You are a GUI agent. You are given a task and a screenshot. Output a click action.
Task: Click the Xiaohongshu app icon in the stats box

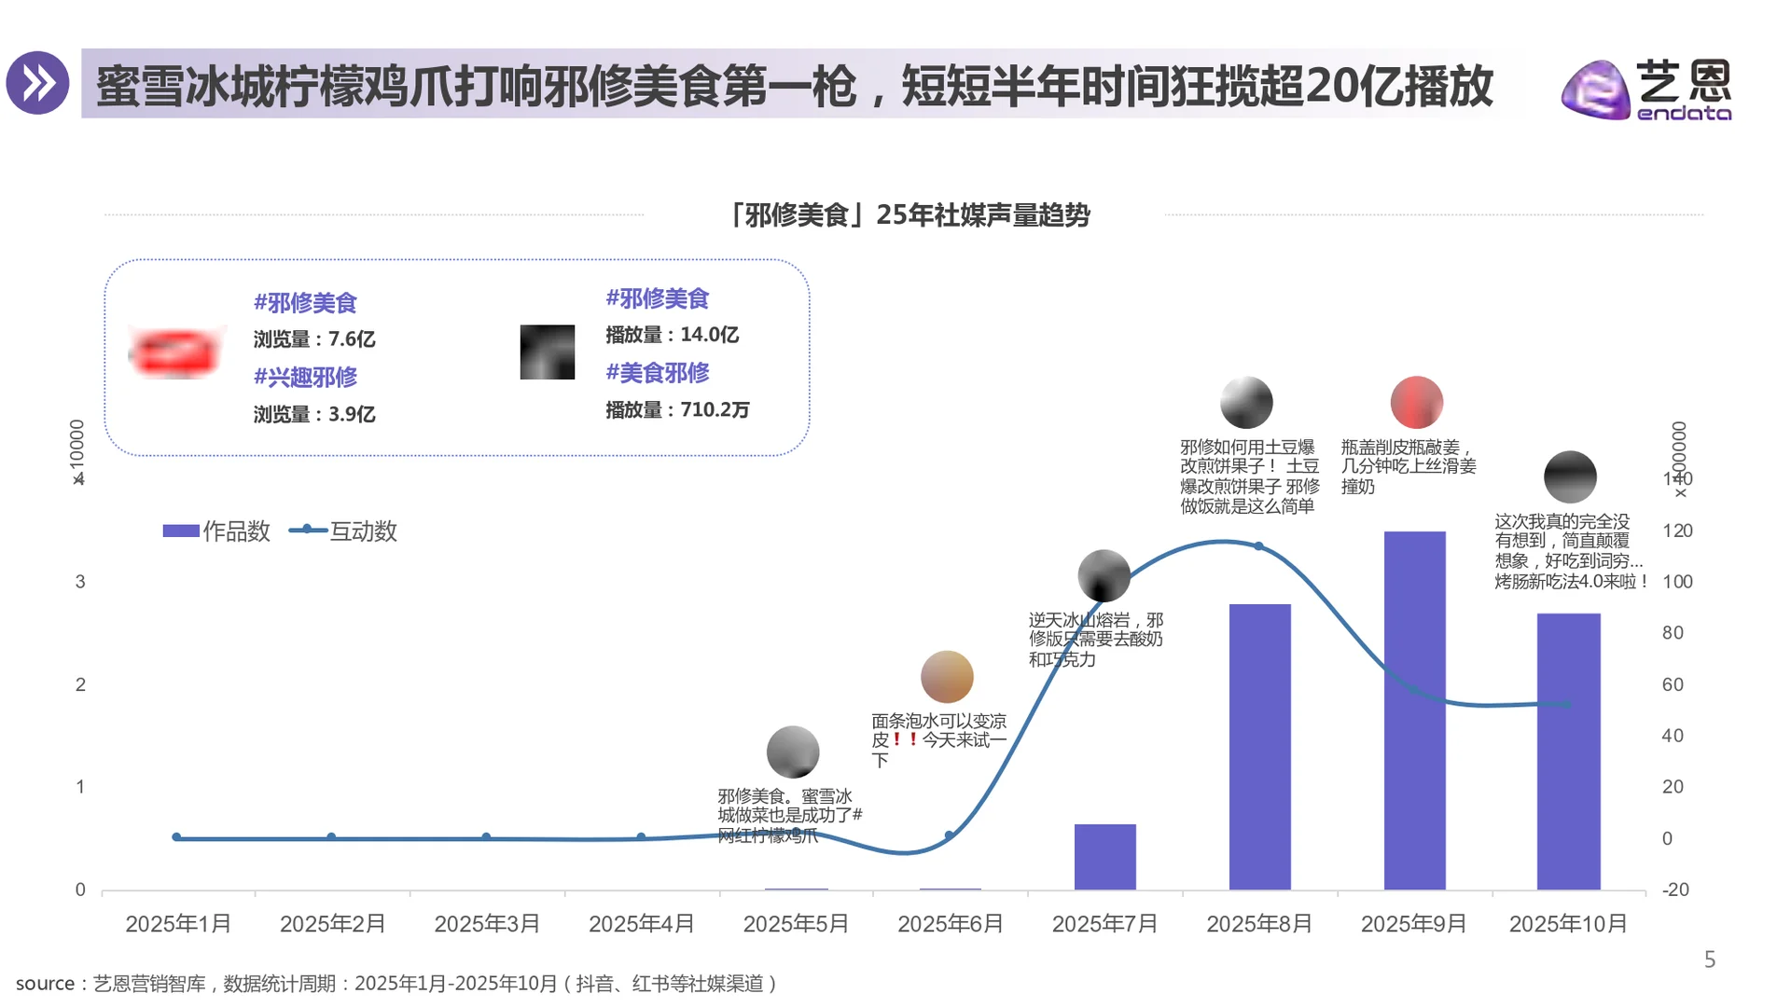pos(175,352)
